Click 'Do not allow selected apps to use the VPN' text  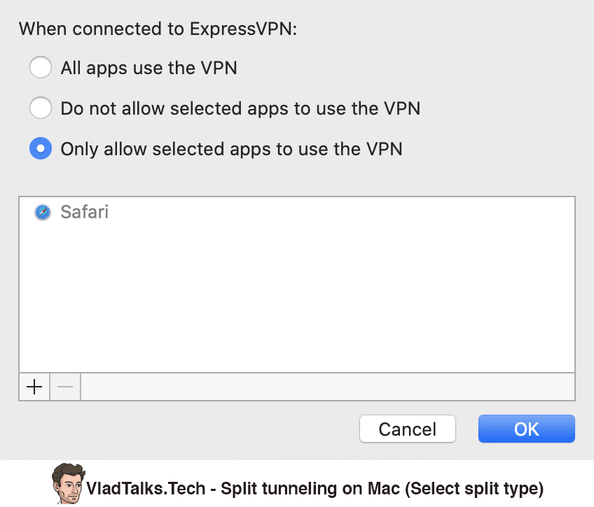240,108
